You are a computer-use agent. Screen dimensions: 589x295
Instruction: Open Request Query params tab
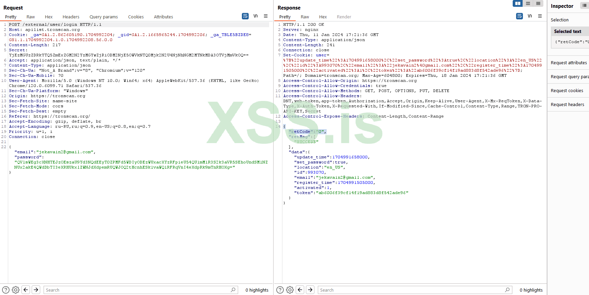[104, 17]
